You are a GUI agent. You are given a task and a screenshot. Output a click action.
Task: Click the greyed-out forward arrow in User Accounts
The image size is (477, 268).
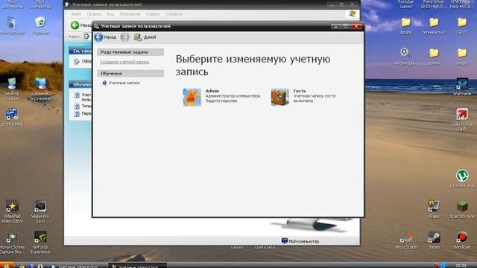[x=124, y=37]
